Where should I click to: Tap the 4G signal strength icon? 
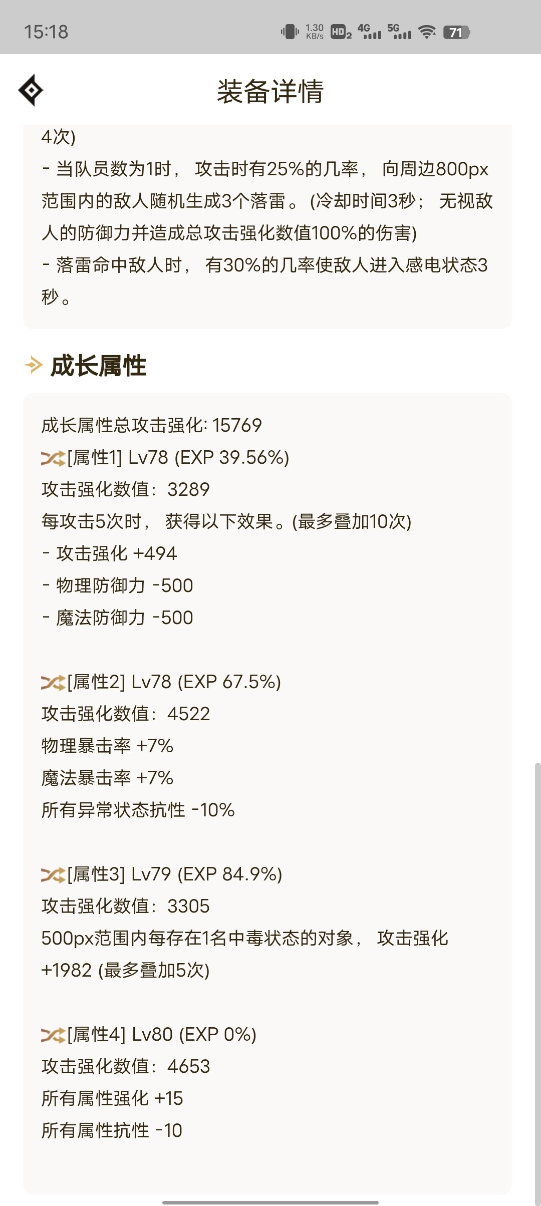coord(370,32)
